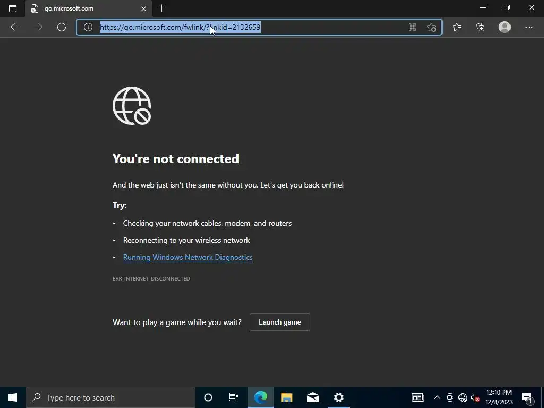This screenshot has height=408, width=544.
Task: Open Task View
Action: click(234, 397)
